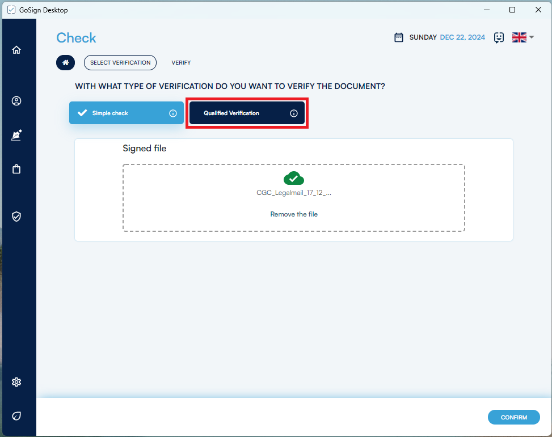Viewport: 552px width, 437px height.
Task: Open the shopping bag icon in sidebar
Action: tap(16, 169)
